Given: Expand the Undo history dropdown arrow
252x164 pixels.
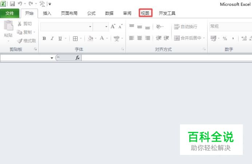Looking at the screenshot, I should [x=25, y=4].
